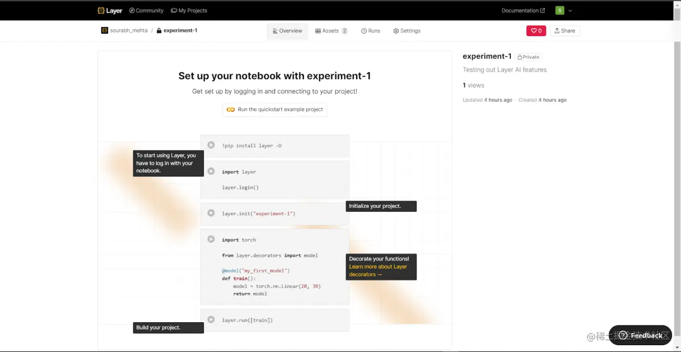Click the Share button

[x=565, y=31]
